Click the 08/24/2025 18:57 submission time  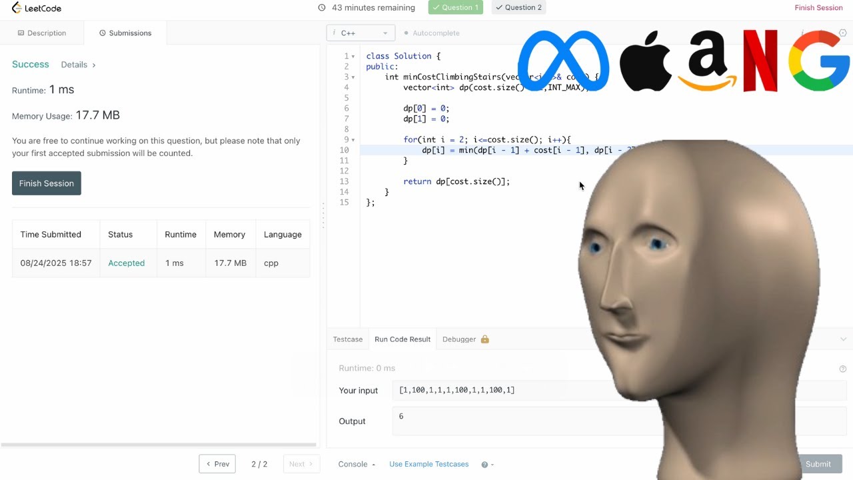coord(56,263)
